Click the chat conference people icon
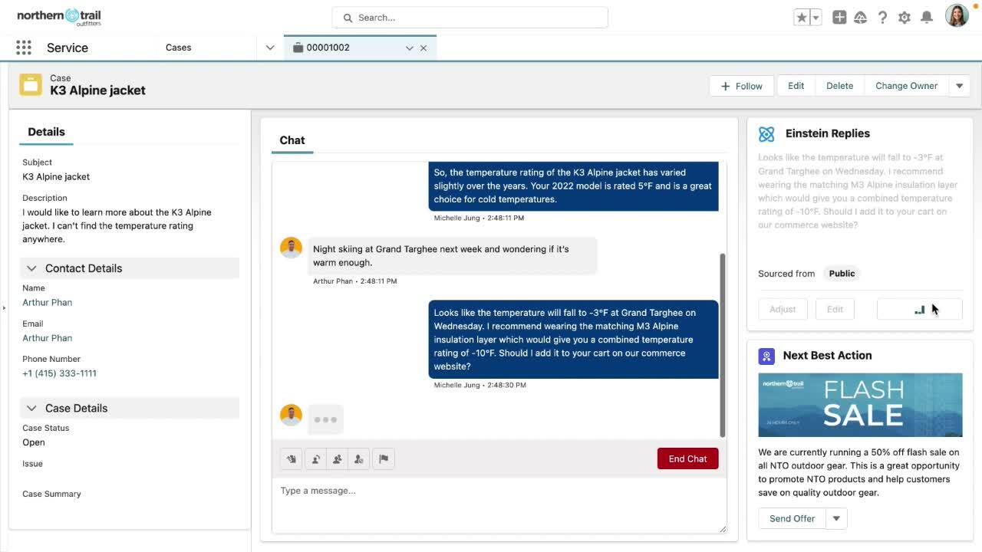982x552 pixels. pos(337,459)
